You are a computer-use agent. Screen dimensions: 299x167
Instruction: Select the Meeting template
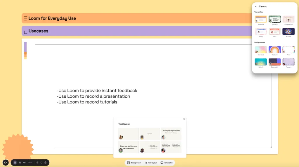point(261,19)
